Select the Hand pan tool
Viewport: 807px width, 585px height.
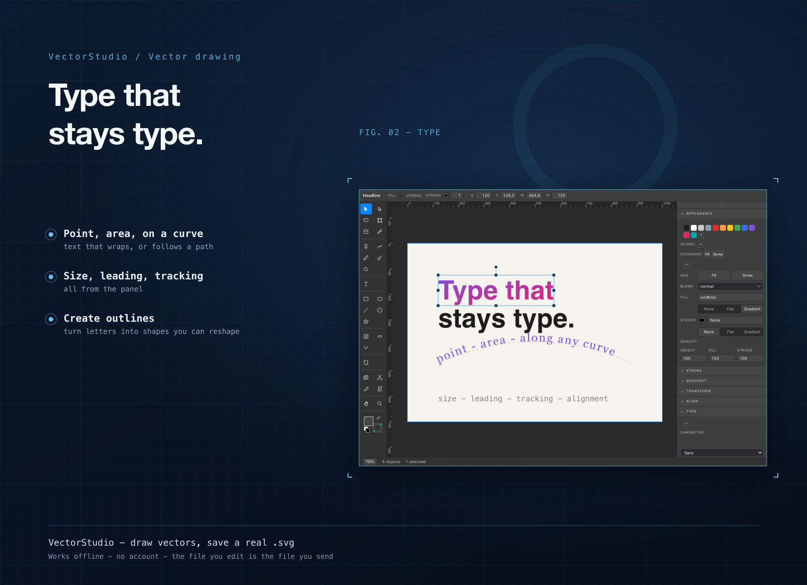[x=366, y=403]
